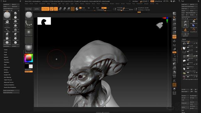The height and width of the screenshot is (113, 201).
Task: Select the Smooth brush
Action: (15, 26)
